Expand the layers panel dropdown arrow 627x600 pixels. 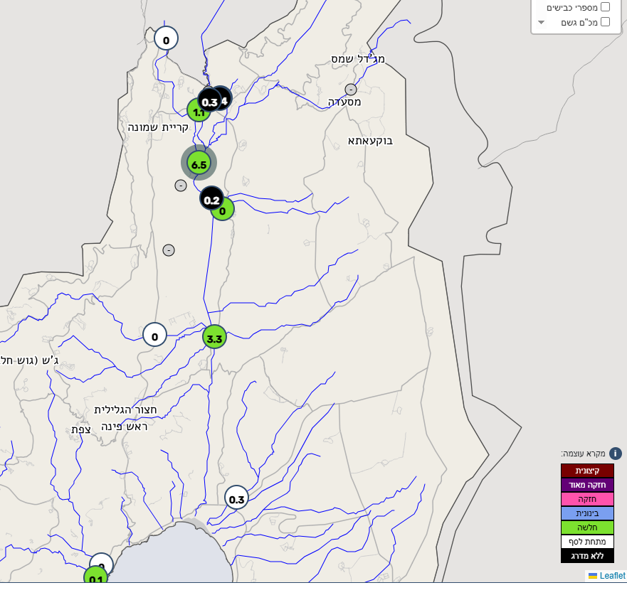point(541,22)
